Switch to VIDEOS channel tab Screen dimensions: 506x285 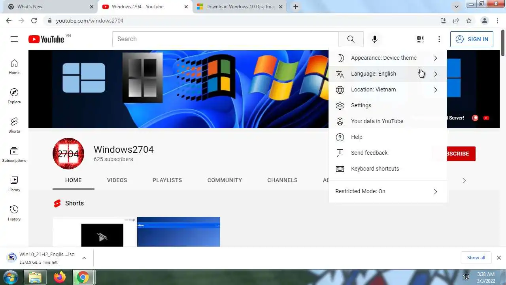click(x=117, y=180)
